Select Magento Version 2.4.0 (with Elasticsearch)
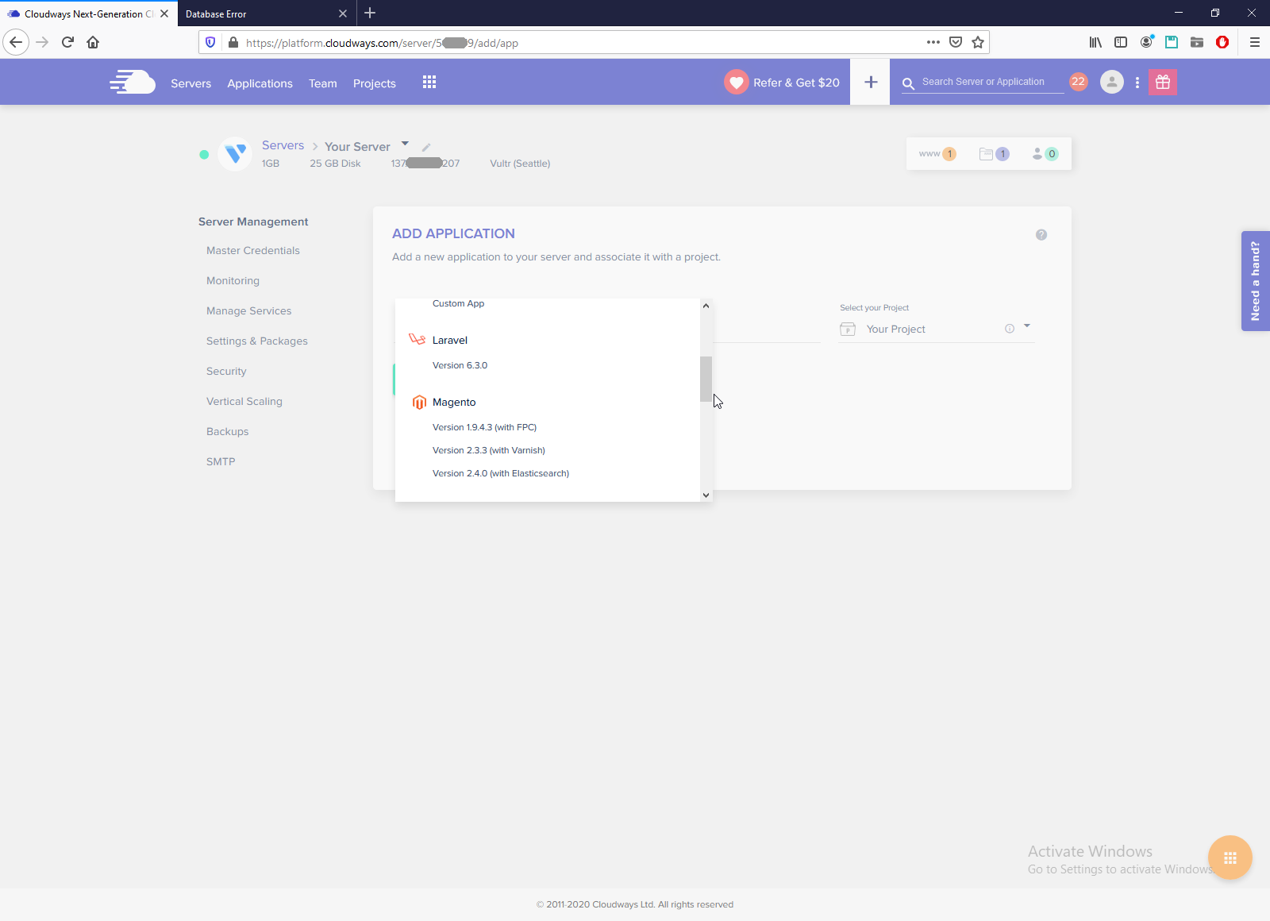The image size is (1270, 921). pyautogui.click(x=501, y=473)
